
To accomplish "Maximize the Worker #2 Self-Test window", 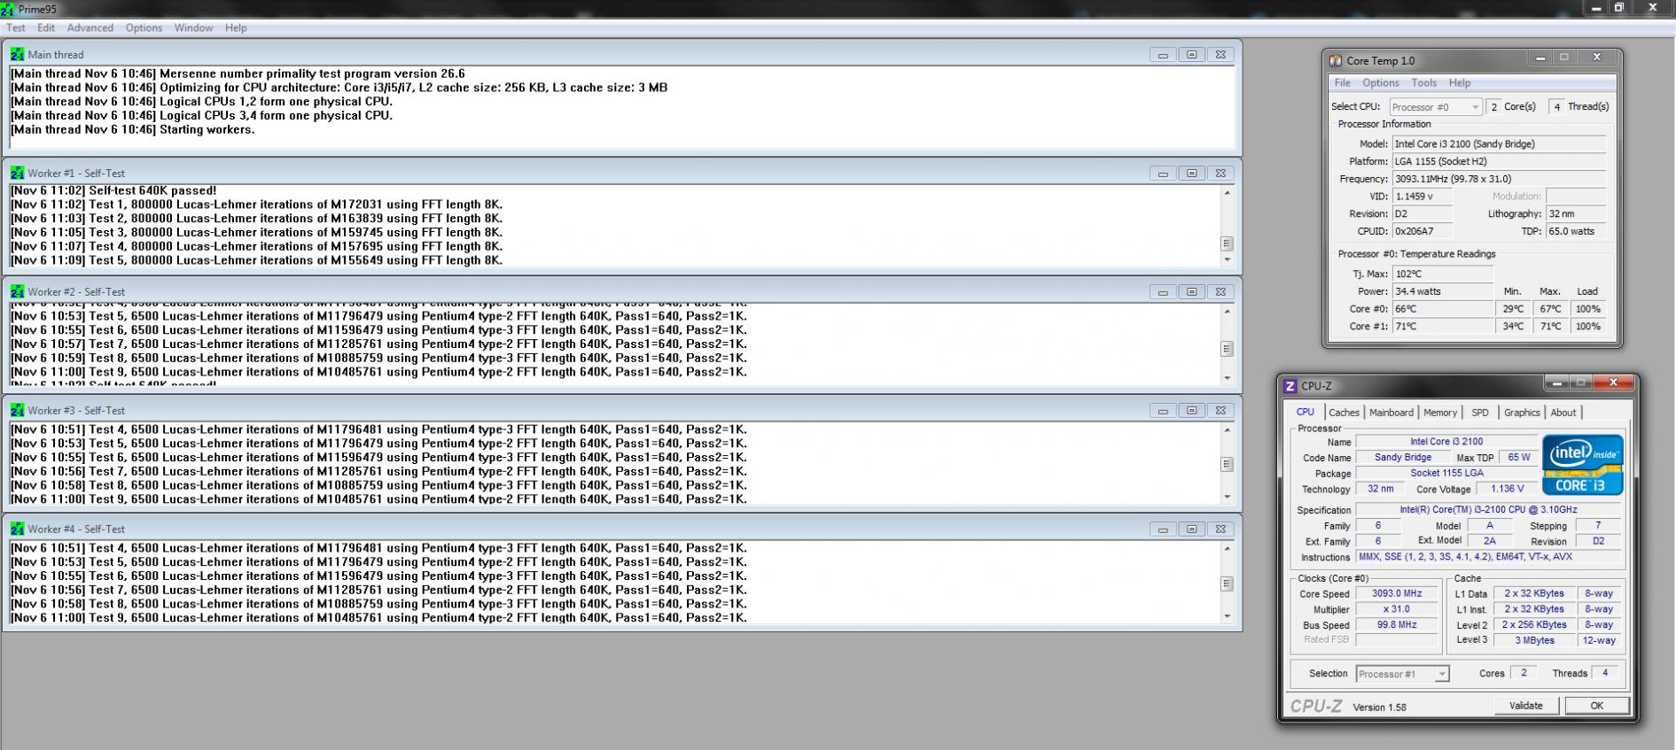I will pos(1192,292).
